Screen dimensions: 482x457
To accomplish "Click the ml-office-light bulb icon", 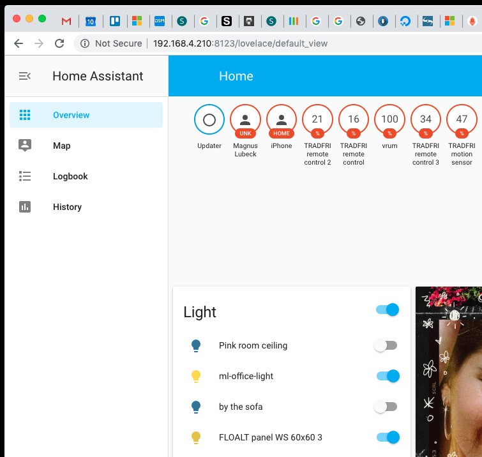I will 197,376.
